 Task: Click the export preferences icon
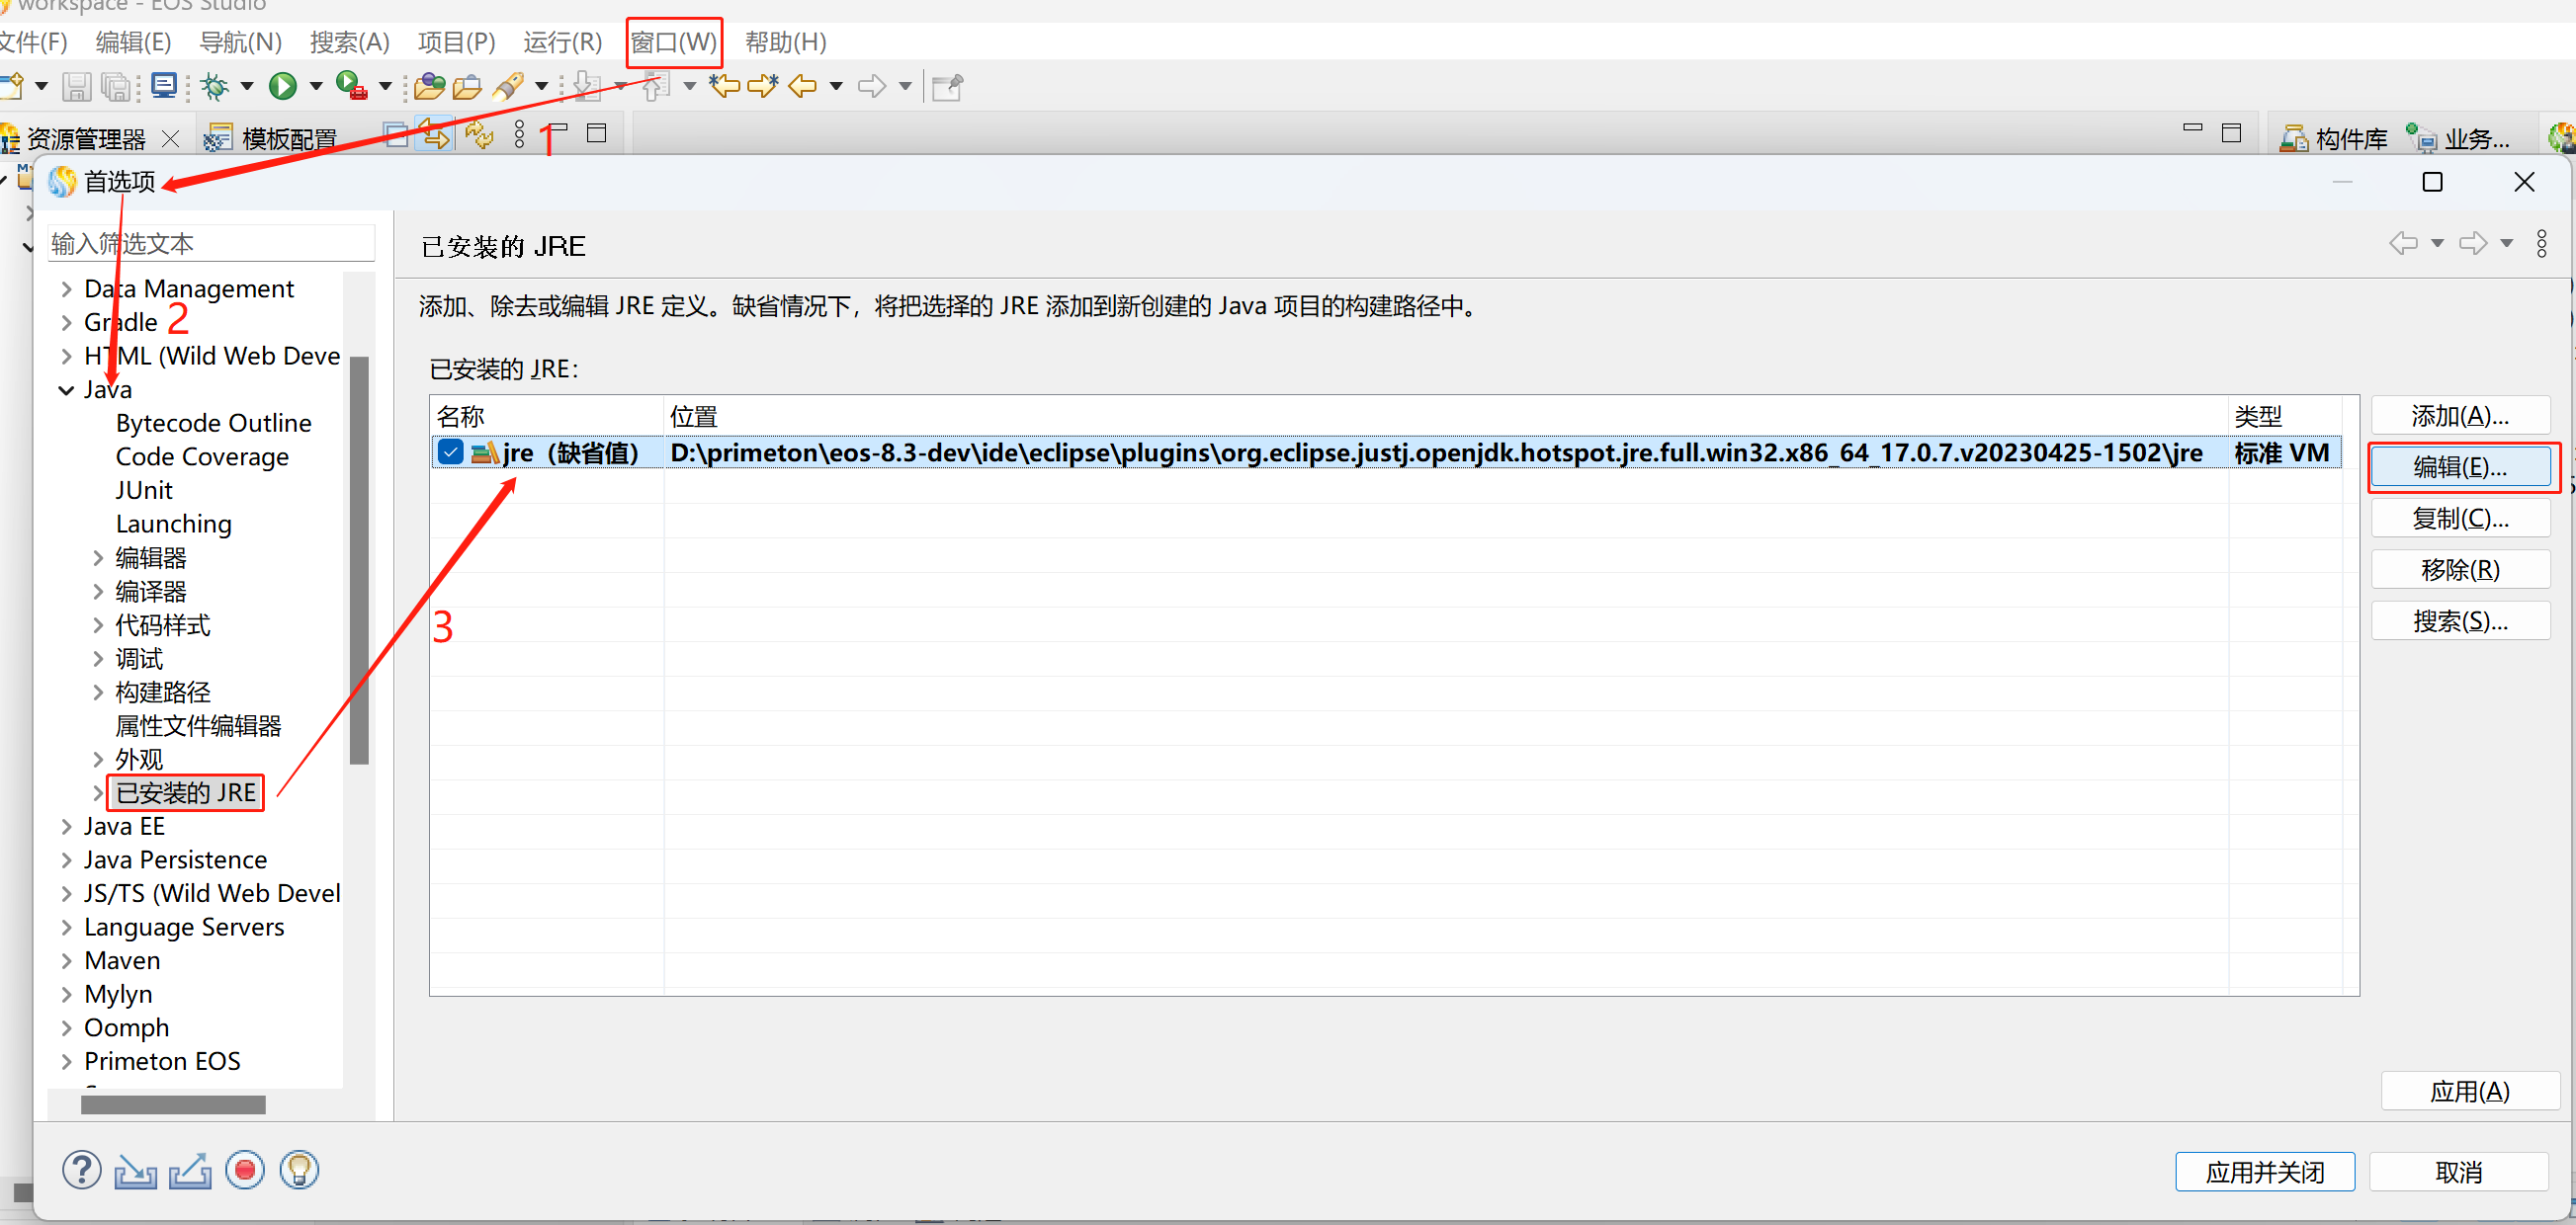[190, 1170]
